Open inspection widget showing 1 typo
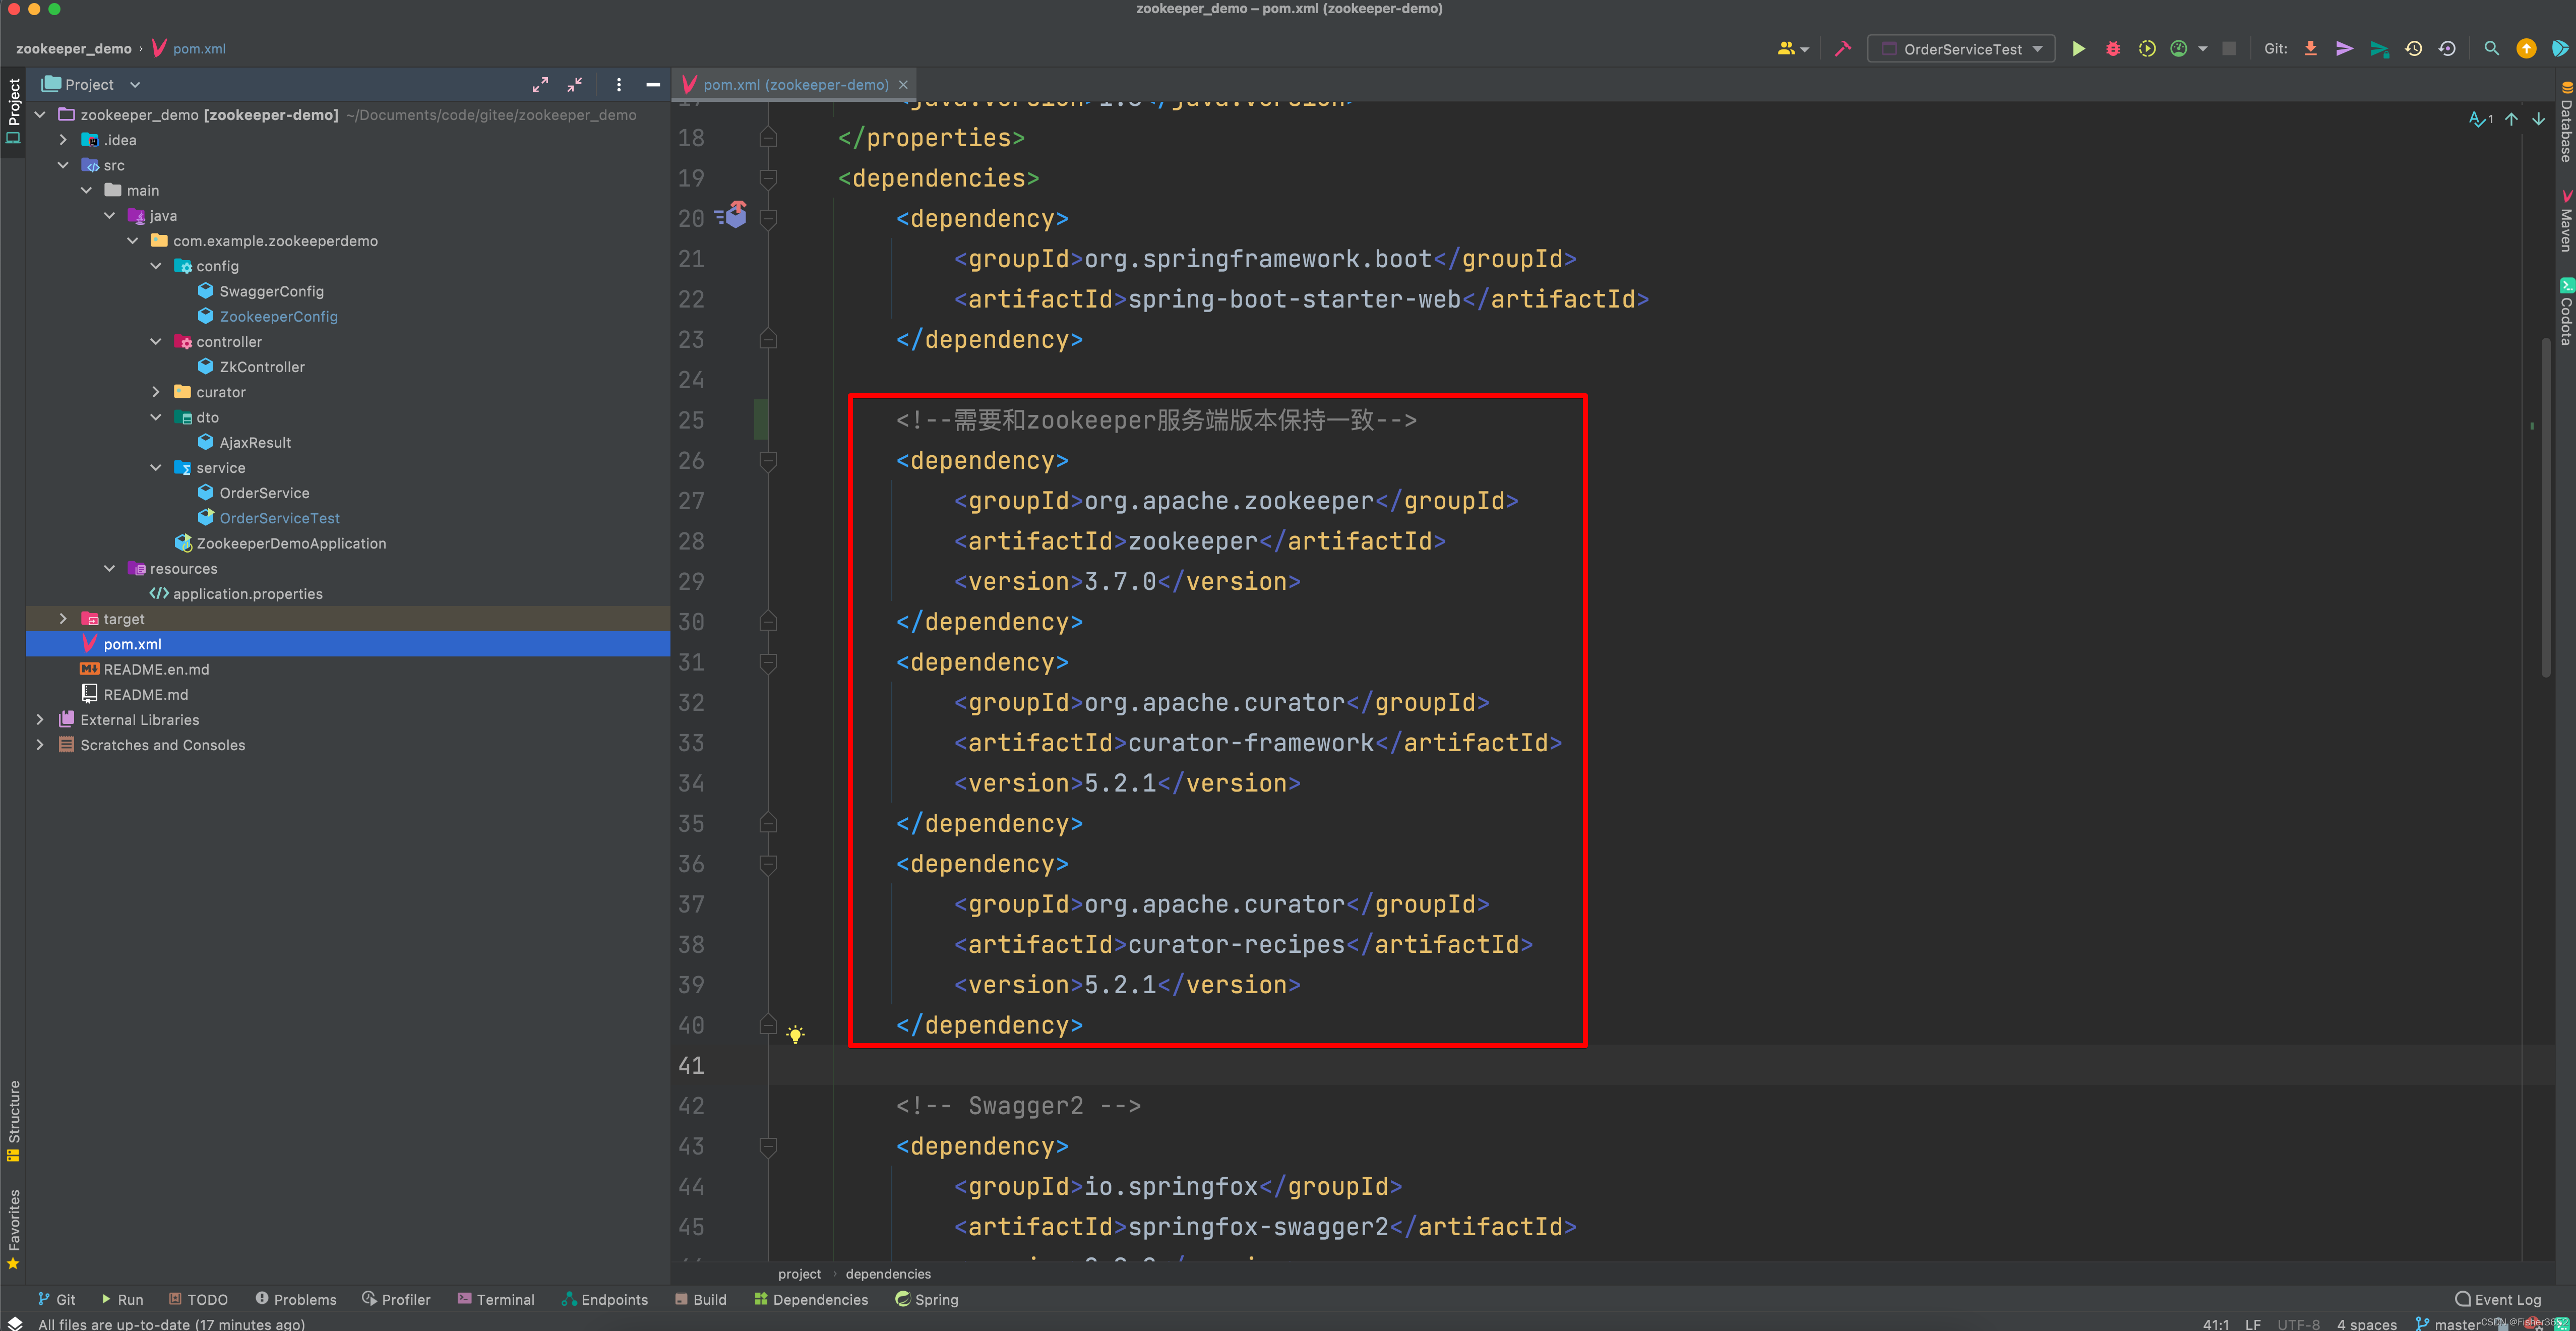Image resolution: width=2576 pixels, height=1331 pixels. (2481, 119)
